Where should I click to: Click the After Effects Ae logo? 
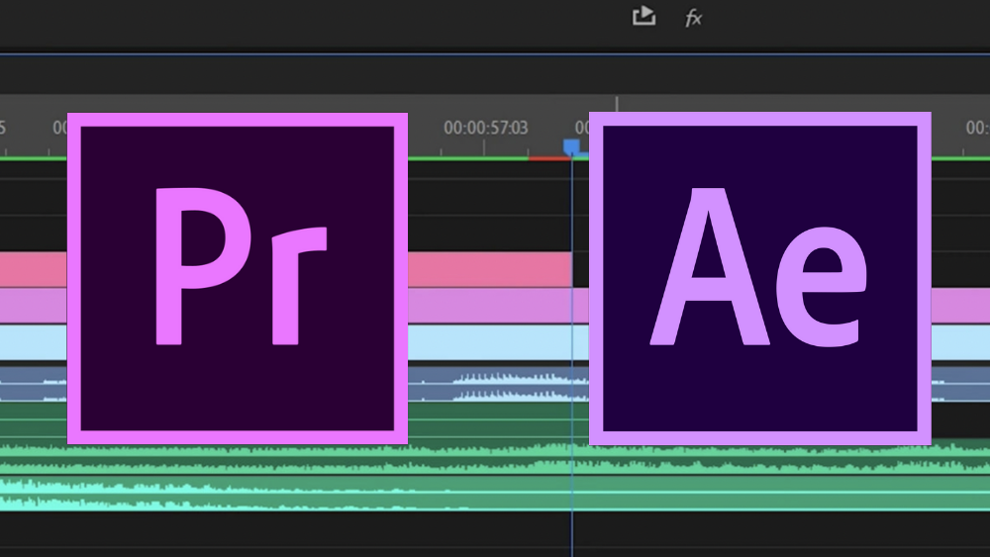point(759,278)
